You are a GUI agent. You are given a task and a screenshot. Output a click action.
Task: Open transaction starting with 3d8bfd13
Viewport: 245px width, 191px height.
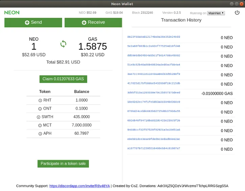tap(154, 93)
